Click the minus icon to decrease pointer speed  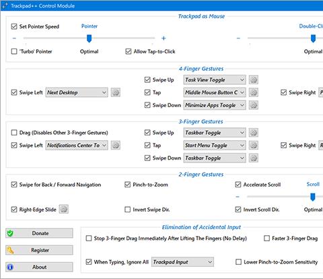[14, 38]
